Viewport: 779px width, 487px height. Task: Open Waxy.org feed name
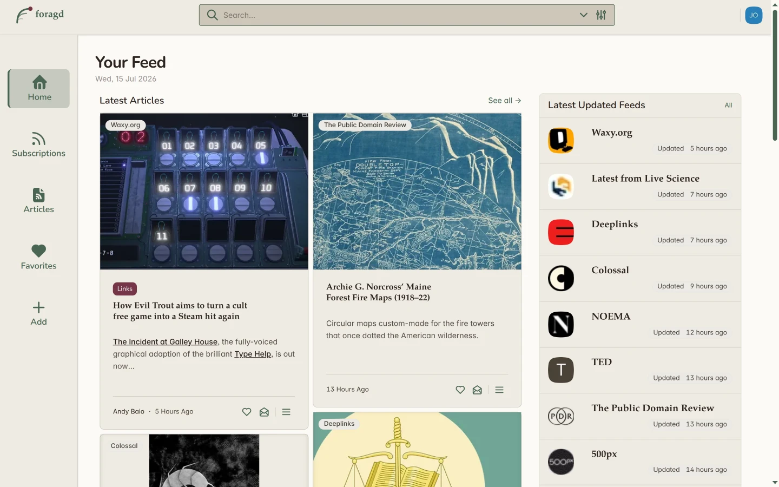pos(612,133)
